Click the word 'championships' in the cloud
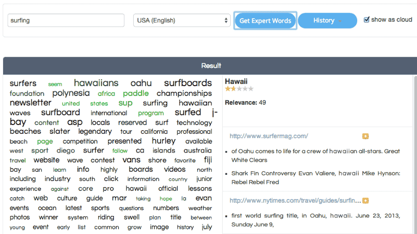 coord(184,93)
